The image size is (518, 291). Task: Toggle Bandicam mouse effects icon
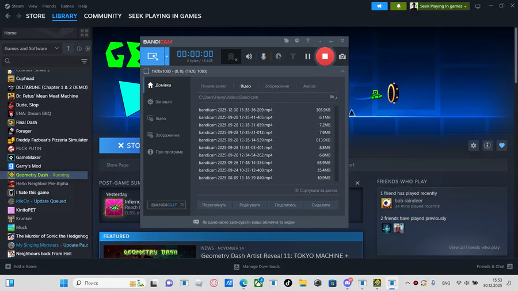(x=278, y=57)
